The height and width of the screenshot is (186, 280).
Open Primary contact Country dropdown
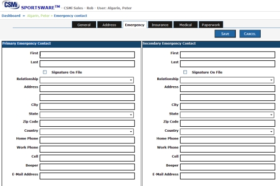tap(87, 132)
